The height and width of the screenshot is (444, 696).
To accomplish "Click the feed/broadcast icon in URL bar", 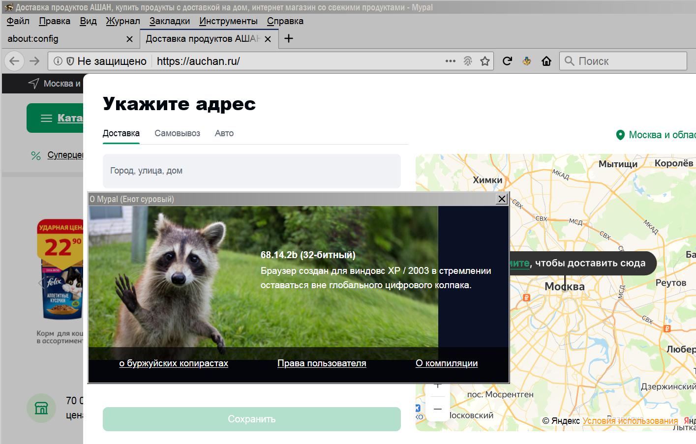I will pyautogui.click(x=468, y=61).
